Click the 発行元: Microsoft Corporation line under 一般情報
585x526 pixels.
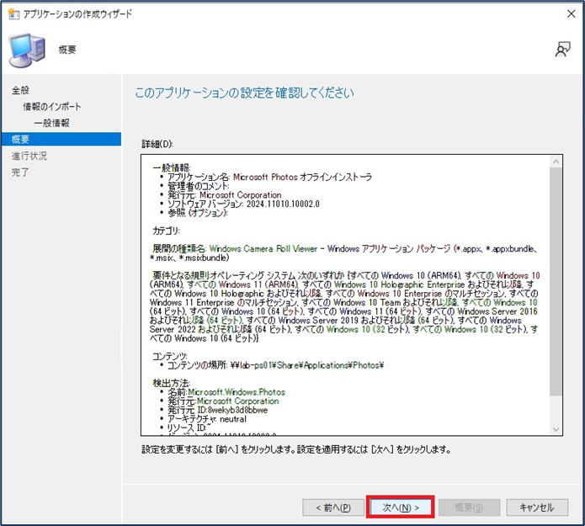point(224,194)
